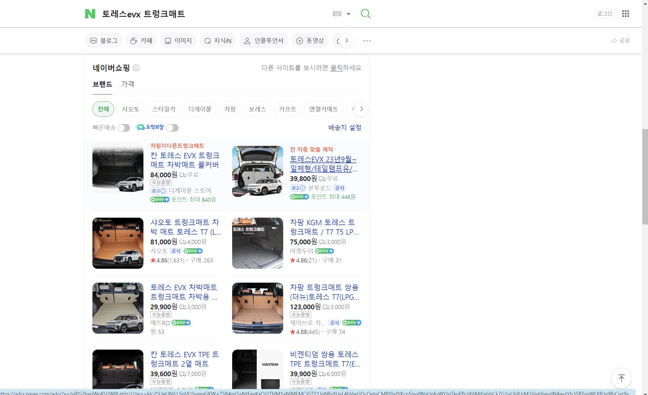This screenshot has height=395, width=648.
Task: Click the 로그인 button
Action: (604, 14)
